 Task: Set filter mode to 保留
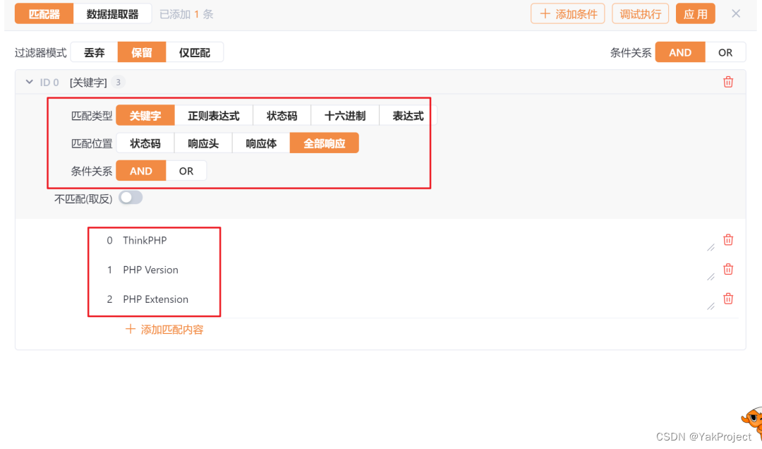[x=141, y=52]
